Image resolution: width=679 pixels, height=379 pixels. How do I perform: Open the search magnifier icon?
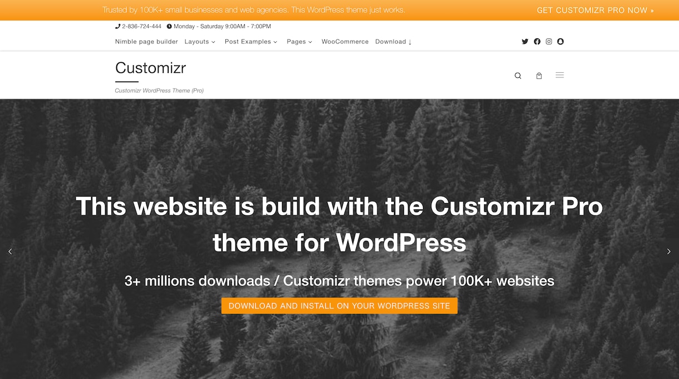click(518, 76)
